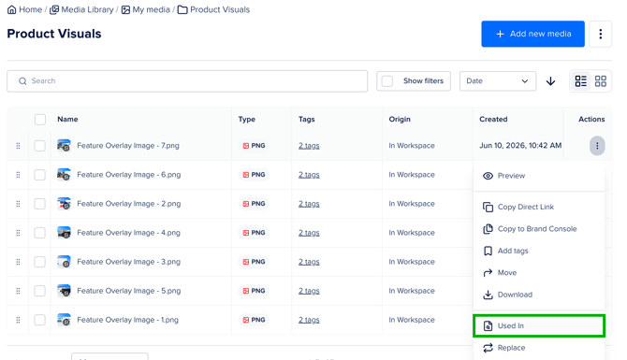Click the Created date Jun 10, 2026, 10:42 AM

pyautogui.click(x=520, y=146)
